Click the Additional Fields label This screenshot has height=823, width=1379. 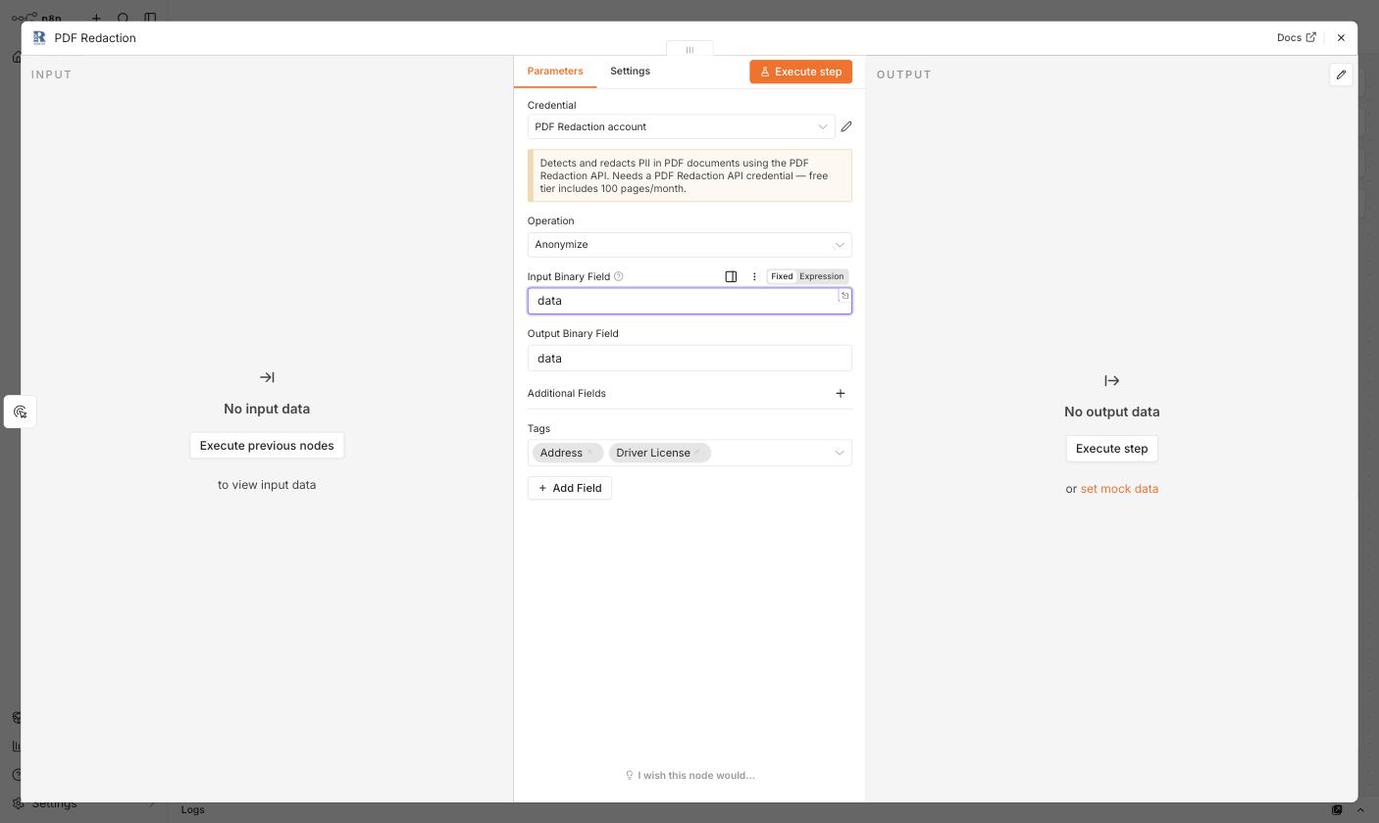point(567,393)
